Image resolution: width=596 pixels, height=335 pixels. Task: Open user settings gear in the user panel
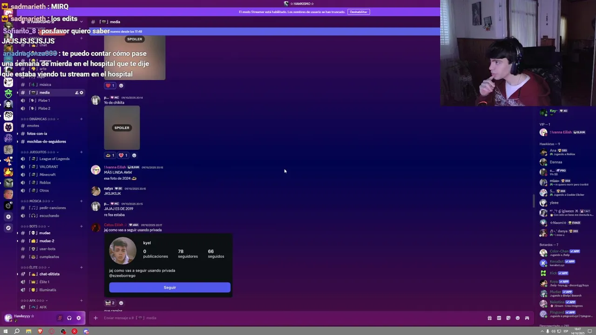coord(78,318)
